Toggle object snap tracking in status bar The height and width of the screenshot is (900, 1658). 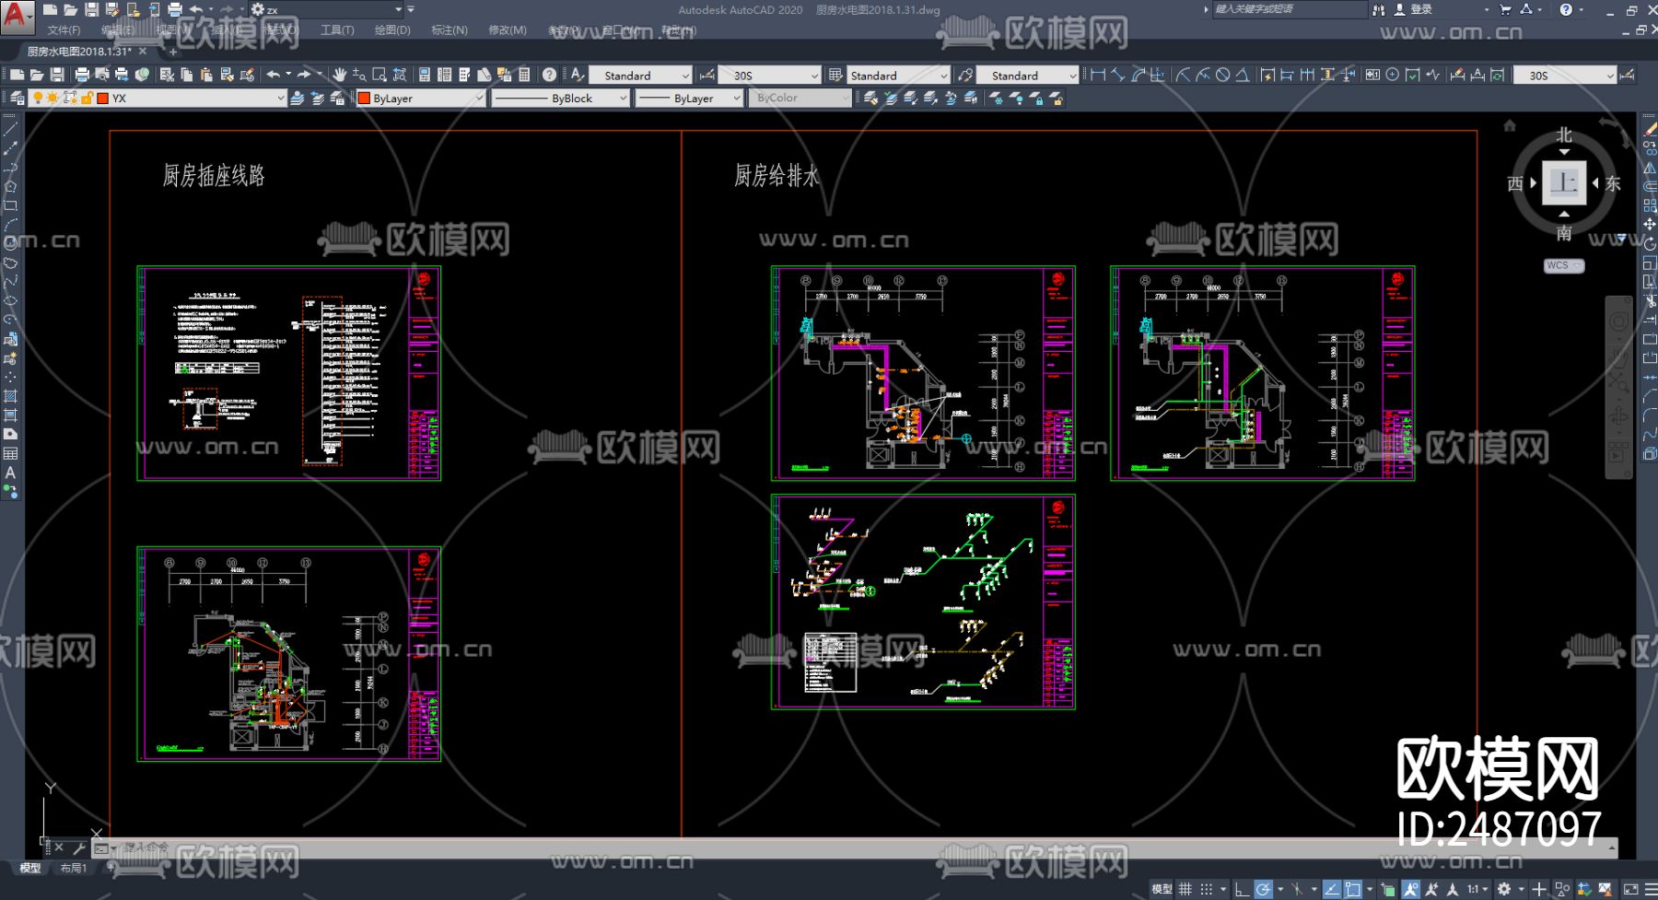coord(1332,889)
